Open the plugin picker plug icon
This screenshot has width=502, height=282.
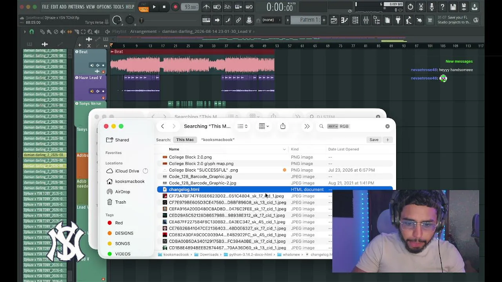[x=398, y=20]
